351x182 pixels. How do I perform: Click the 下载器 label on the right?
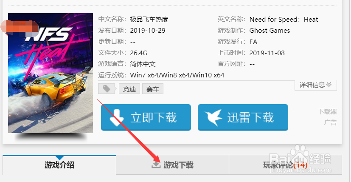click(x=327, y=112)
